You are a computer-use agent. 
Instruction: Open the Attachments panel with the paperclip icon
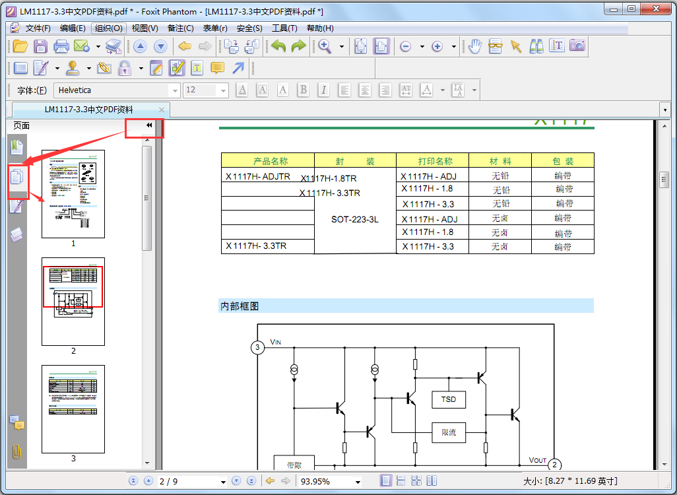click(16, 452)
